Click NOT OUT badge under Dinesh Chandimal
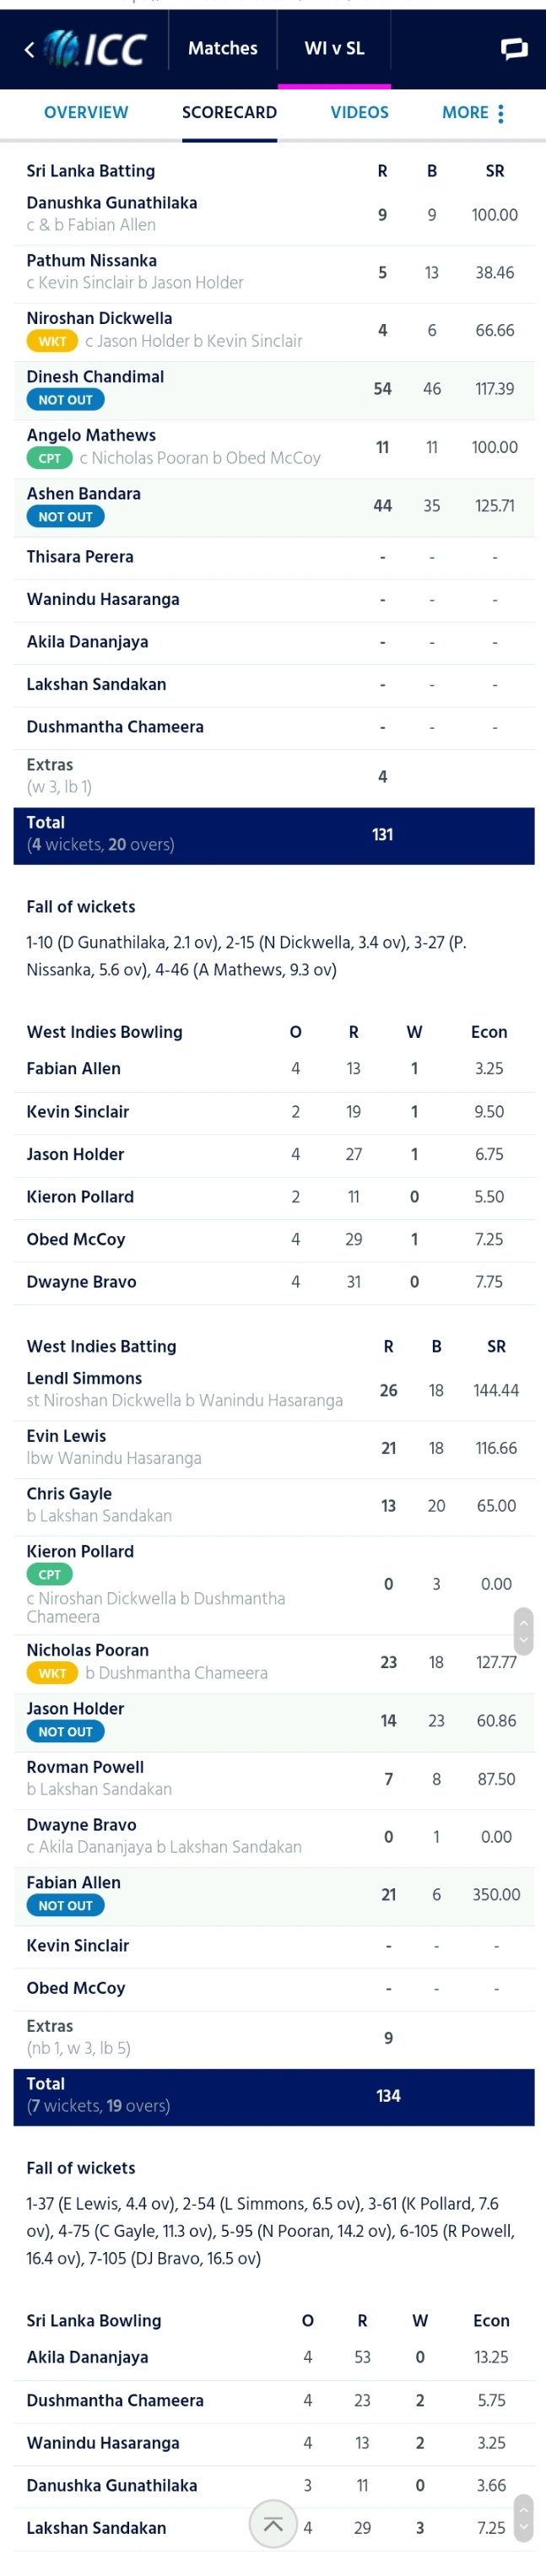Viewport: 546px width, 2576px height. (65, 400)
